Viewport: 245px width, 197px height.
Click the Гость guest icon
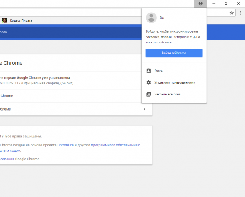coord(149,71)
